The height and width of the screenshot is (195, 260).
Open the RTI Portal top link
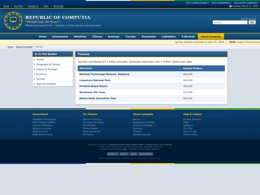coord(58,6)
